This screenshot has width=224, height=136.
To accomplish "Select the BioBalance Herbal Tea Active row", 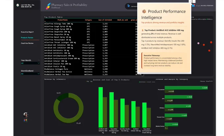I will [91, 72].
